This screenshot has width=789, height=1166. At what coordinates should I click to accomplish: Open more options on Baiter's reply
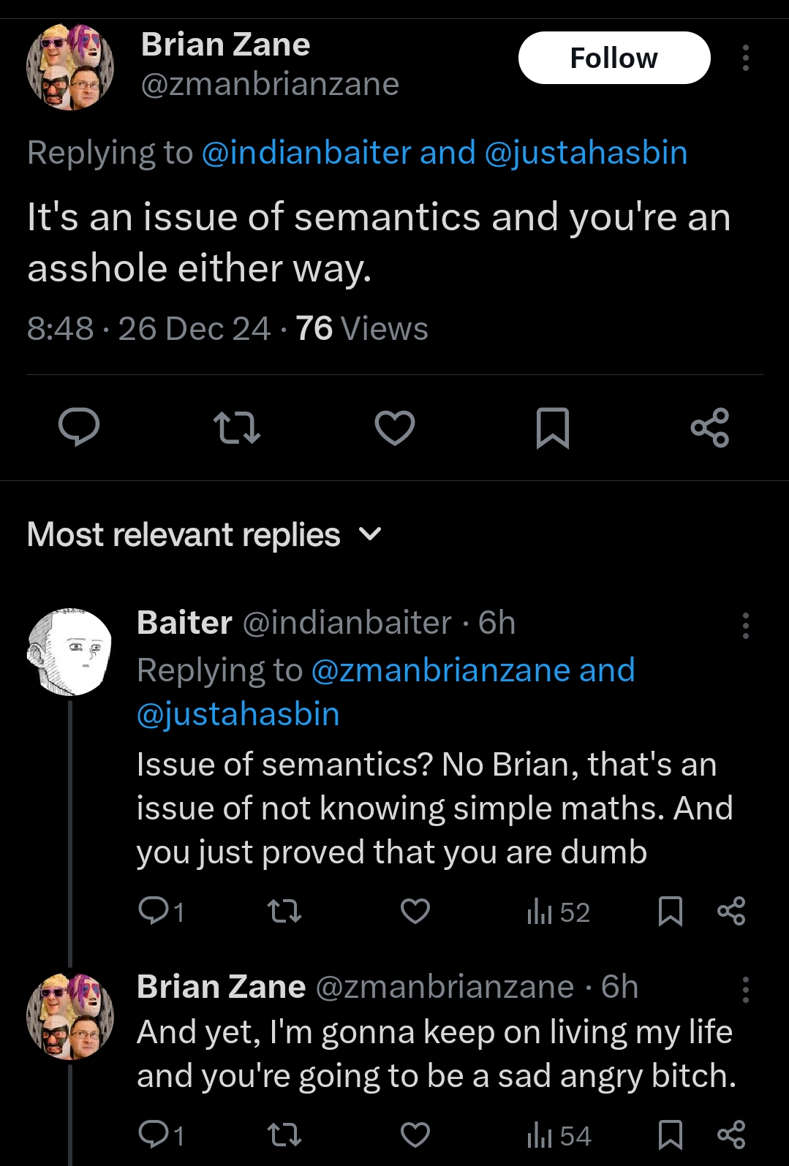[x=745, y=626]
